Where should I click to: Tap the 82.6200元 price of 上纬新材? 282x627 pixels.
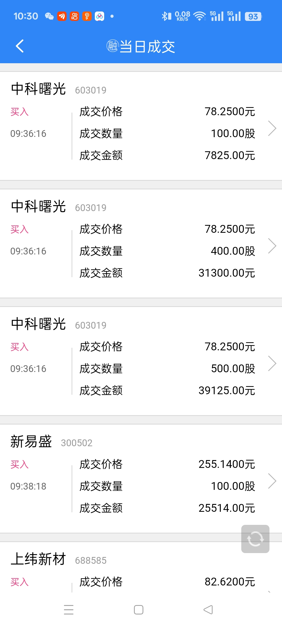click(x=230, y=582)
